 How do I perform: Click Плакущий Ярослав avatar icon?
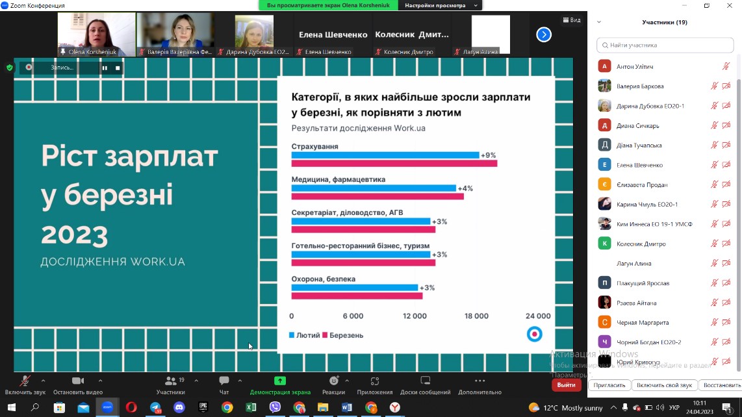(x=604, y=283)
